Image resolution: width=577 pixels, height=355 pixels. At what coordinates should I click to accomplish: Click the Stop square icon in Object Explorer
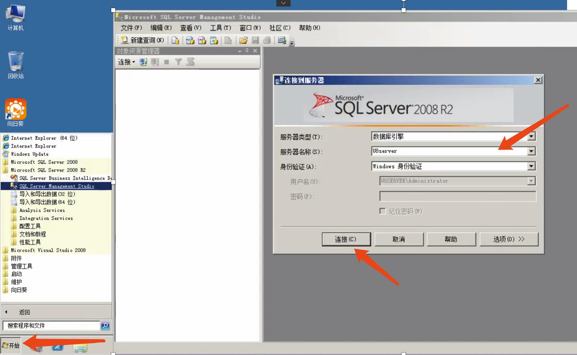(x=167, y=62)
